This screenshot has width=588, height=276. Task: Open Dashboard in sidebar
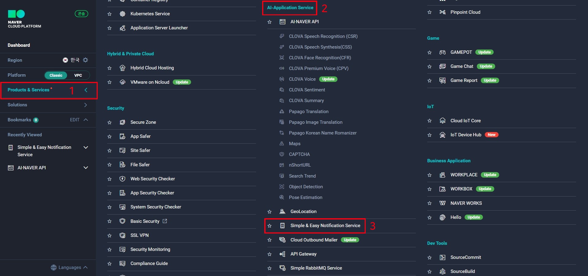point(19,45)
